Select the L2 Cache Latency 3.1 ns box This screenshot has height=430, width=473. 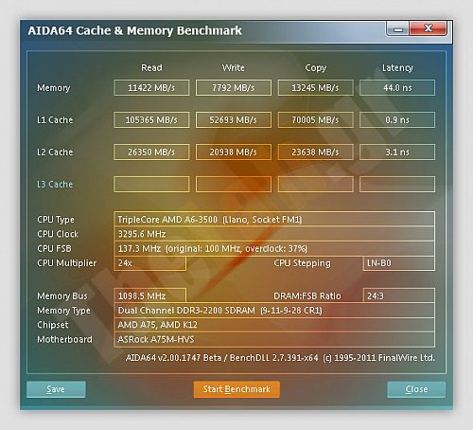(x=397, y=152)
